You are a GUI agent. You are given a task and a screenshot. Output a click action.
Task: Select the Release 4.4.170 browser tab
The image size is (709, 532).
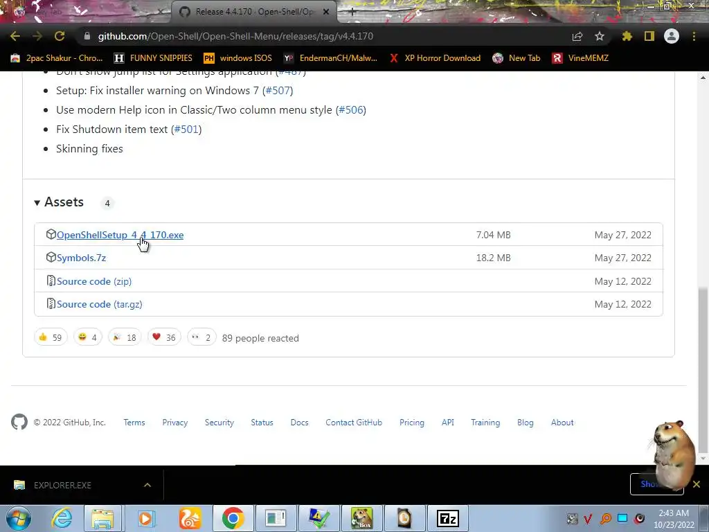click(253, 12)
